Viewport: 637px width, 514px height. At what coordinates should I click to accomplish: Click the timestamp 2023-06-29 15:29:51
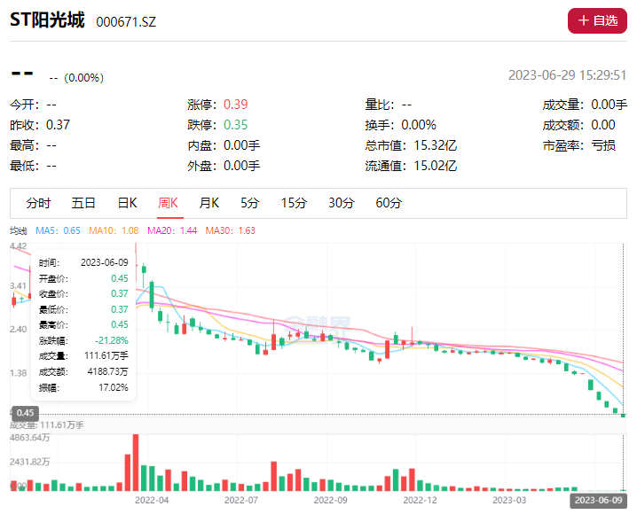point(568,75)
